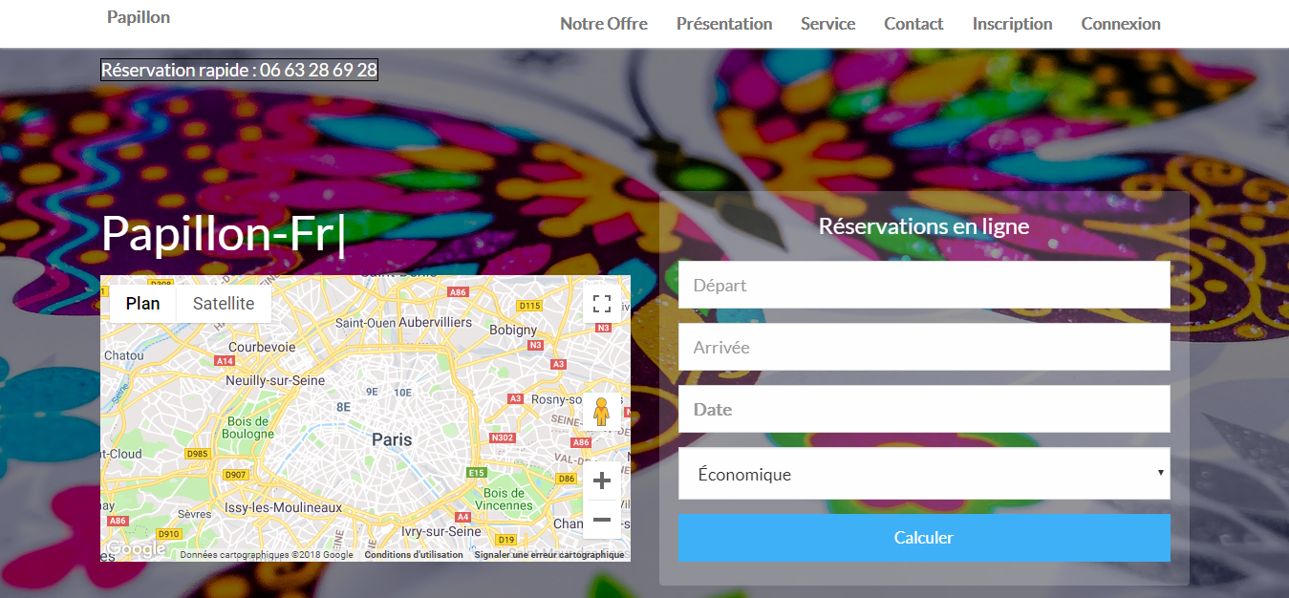
Task: Open the Conditions d'utilisation map link
Action: tap(413, 555)
